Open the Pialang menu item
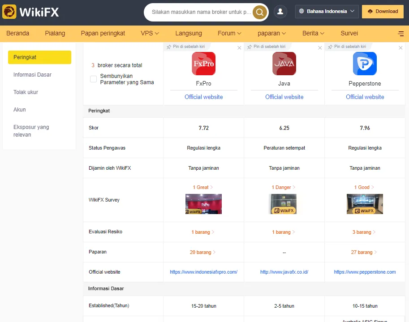This screenshot has height=322, width=409. click(x=55, y=34)
